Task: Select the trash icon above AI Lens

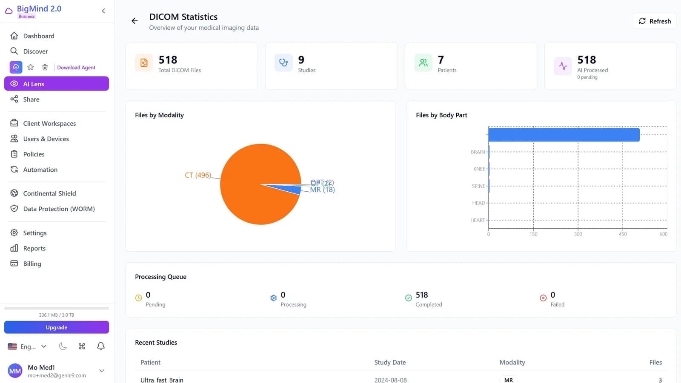Action: point(45,67)
